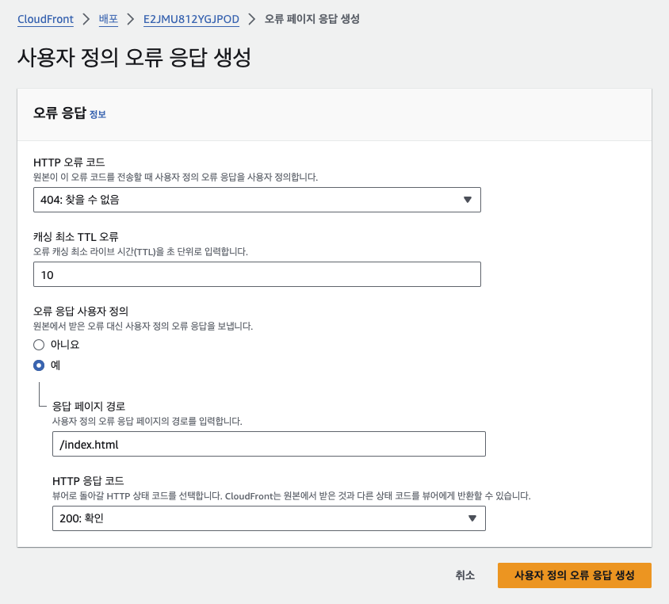Open the 정보 info link

[97, 114]
